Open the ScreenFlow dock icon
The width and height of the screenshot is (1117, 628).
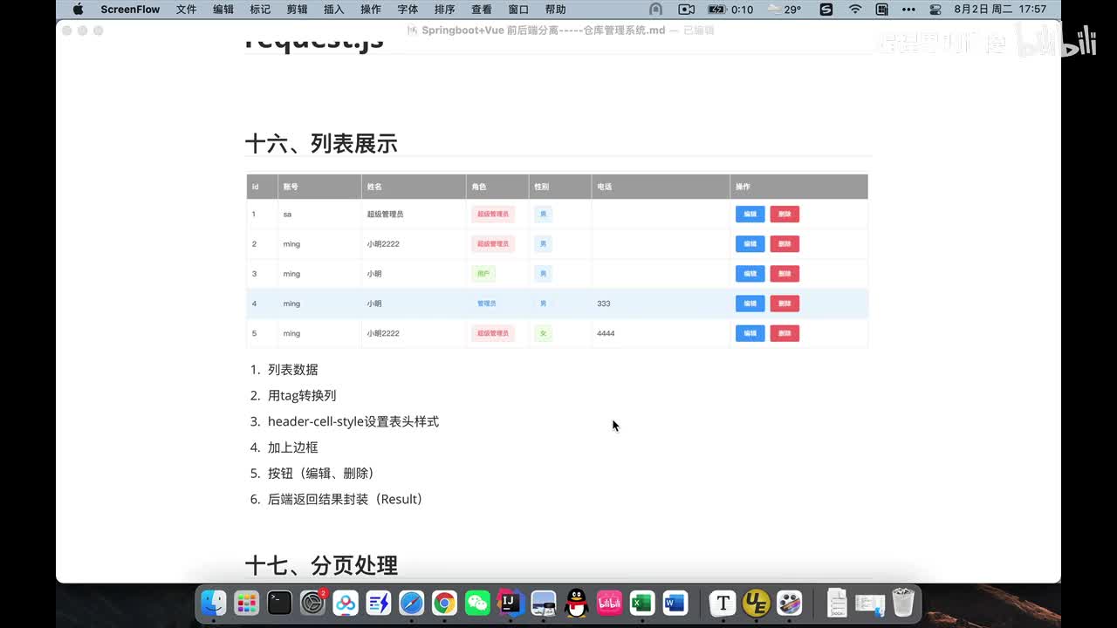(789, 603)
